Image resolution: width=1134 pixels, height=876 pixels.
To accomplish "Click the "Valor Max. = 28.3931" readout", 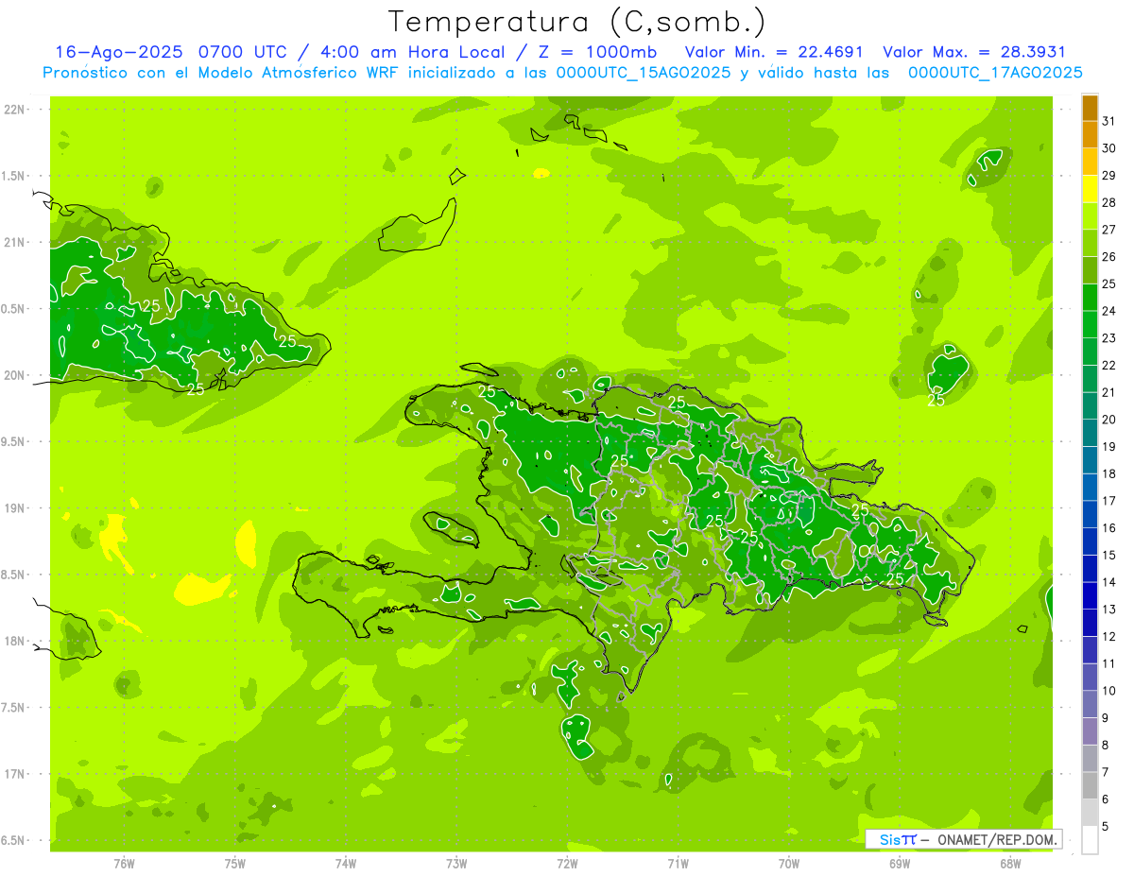I will (x=974, y=52).
